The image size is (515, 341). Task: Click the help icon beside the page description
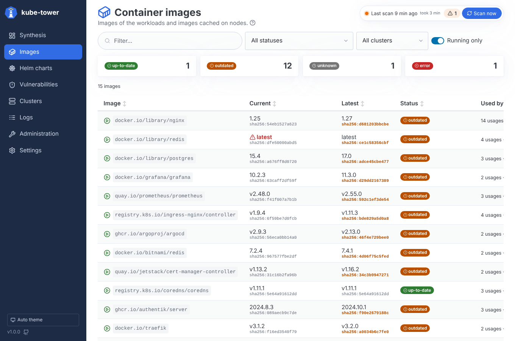pos(253,23)
